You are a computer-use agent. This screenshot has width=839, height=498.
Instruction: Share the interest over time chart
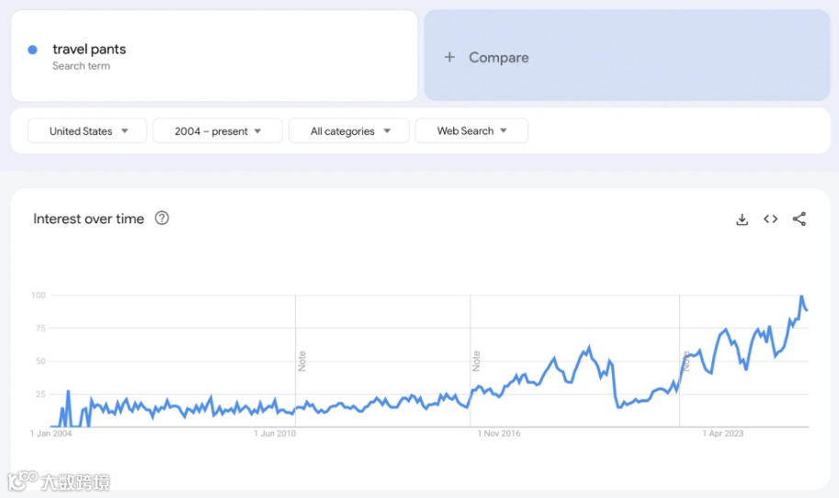[799, 219]
